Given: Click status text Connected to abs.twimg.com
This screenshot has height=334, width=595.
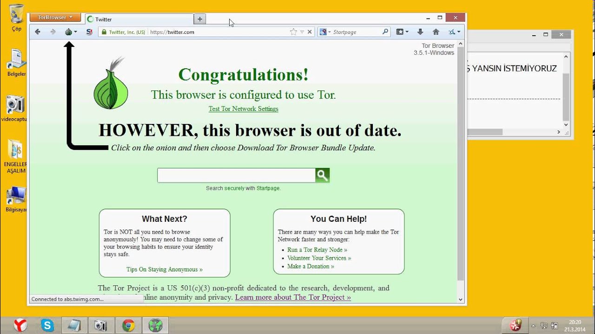Looking at the screenshot, I should point(67,299).
